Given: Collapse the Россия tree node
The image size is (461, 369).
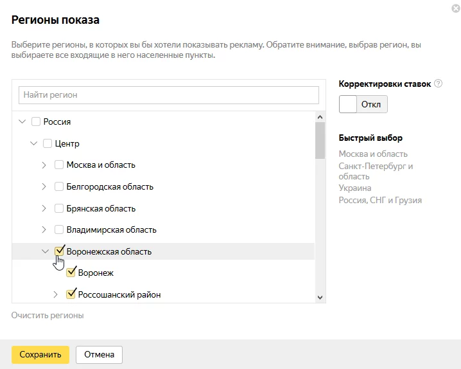Looking at the screenshot, I should (x=22, y=122).
